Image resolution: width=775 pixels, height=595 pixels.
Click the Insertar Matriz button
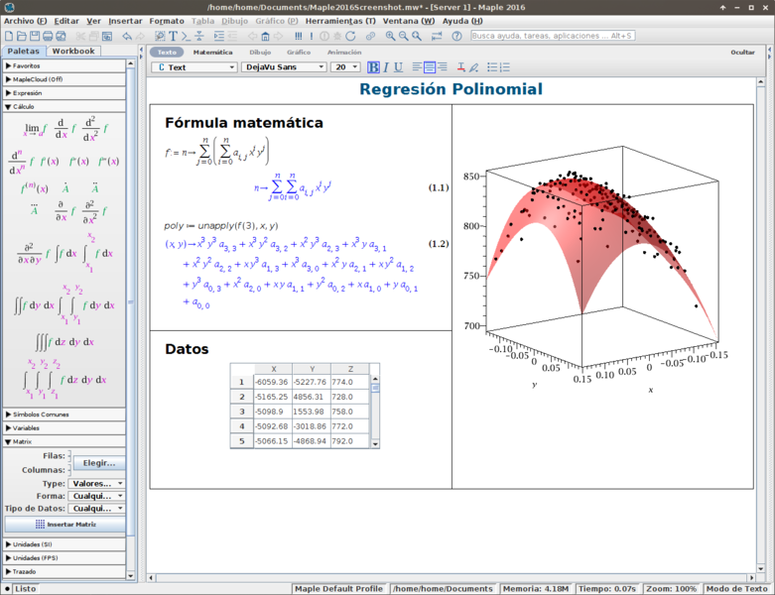pos(65,524)
